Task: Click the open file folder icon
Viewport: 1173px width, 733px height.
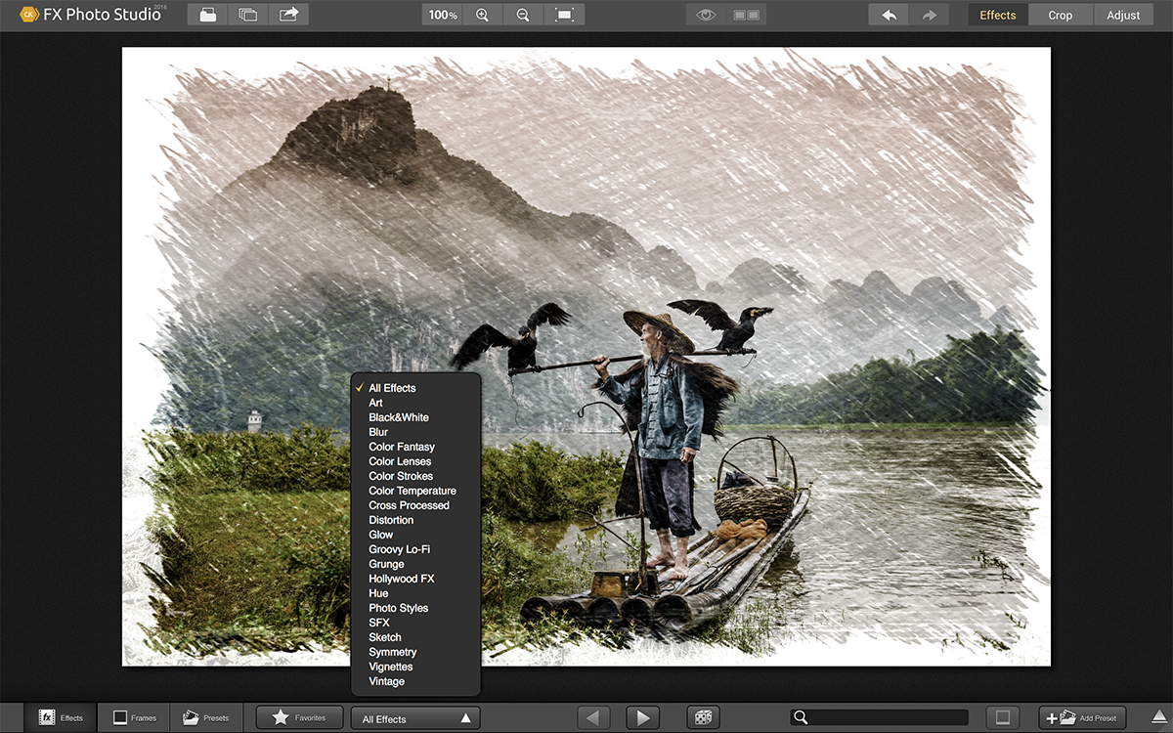Action: 207,15
